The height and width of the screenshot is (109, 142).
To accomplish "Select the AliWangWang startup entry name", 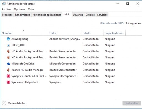I will click(20, 39).
